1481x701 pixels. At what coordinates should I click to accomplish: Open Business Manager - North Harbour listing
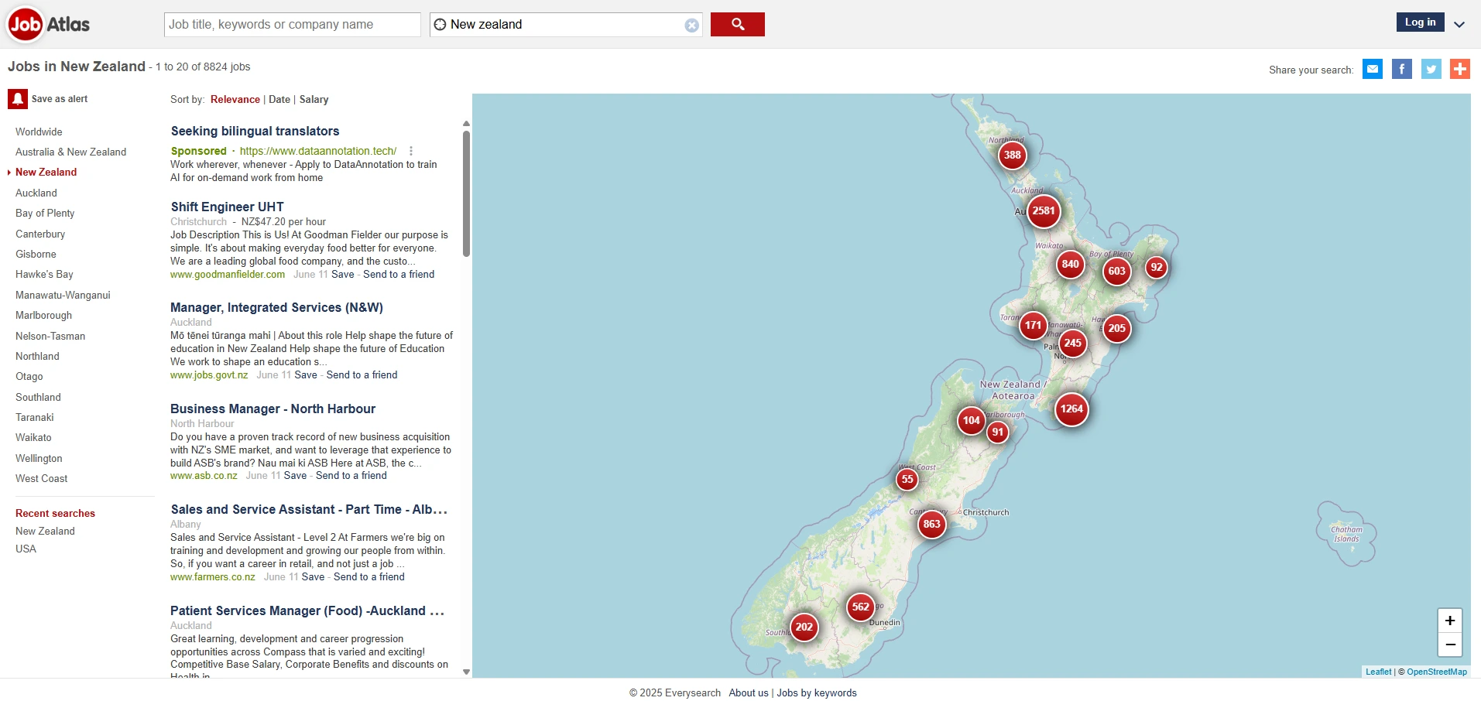point(273,409)
